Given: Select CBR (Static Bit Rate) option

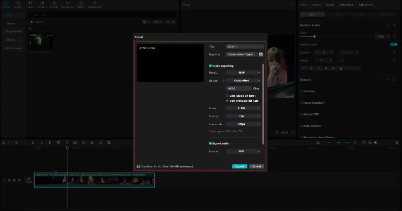Looking at the screenshot, I should (x=227, y=95).
